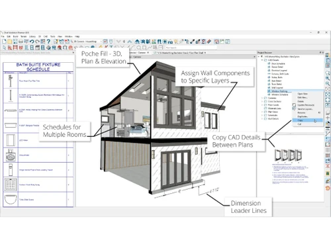This screenshot has width=331, height=248.
Task: Click the checkmark icon beside camera dropdown
Action: pos(105,42)
